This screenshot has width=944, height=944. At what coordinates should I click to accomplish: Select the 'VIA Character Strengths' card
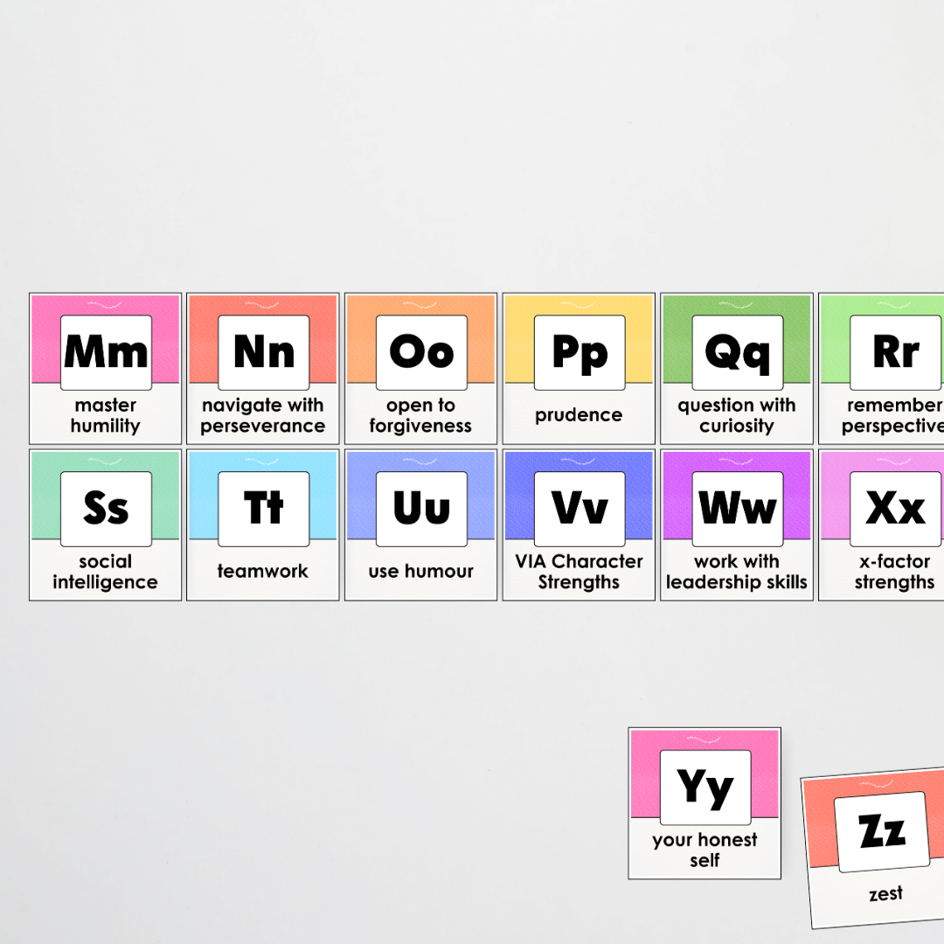(578, 524)
